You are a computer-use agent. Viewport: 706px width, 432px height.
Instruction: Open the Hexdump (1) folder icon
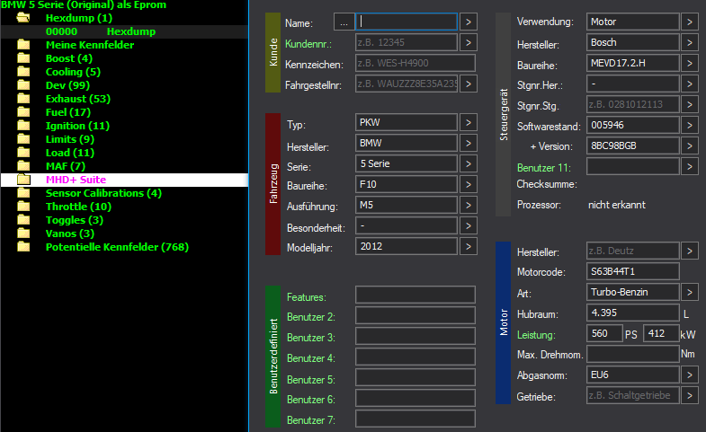[23, 18]
